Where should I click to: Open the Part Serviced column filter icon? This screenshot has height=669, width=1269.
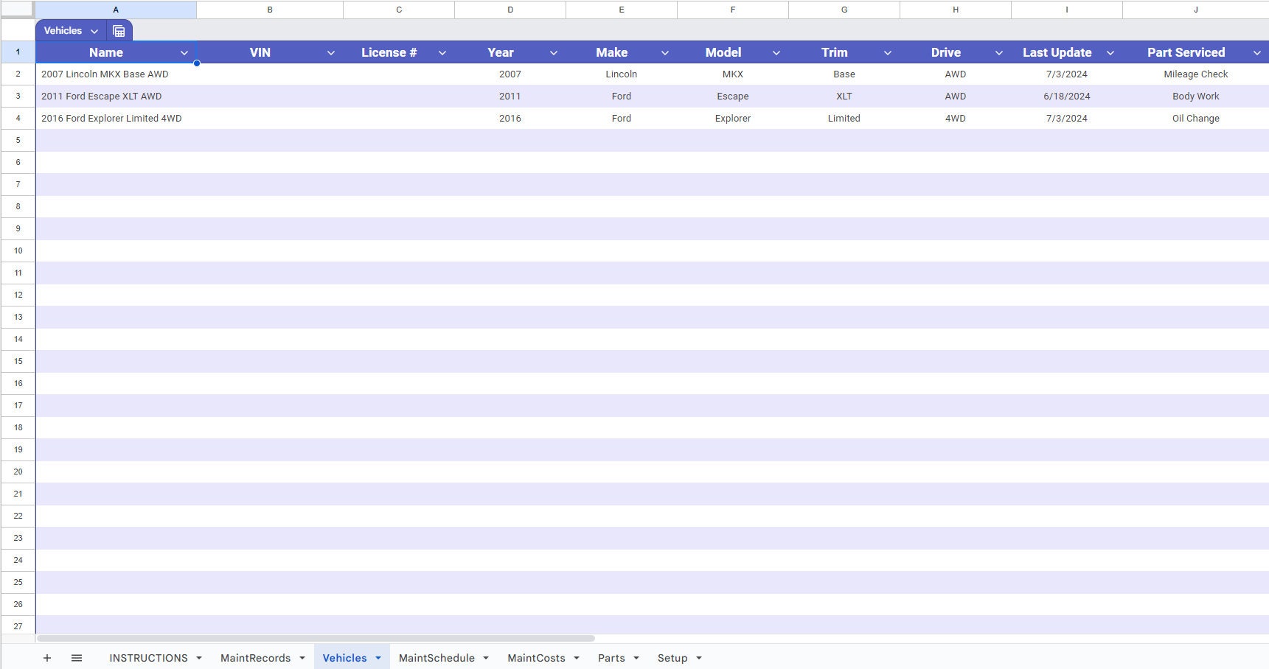click(x=1257, y=52)
